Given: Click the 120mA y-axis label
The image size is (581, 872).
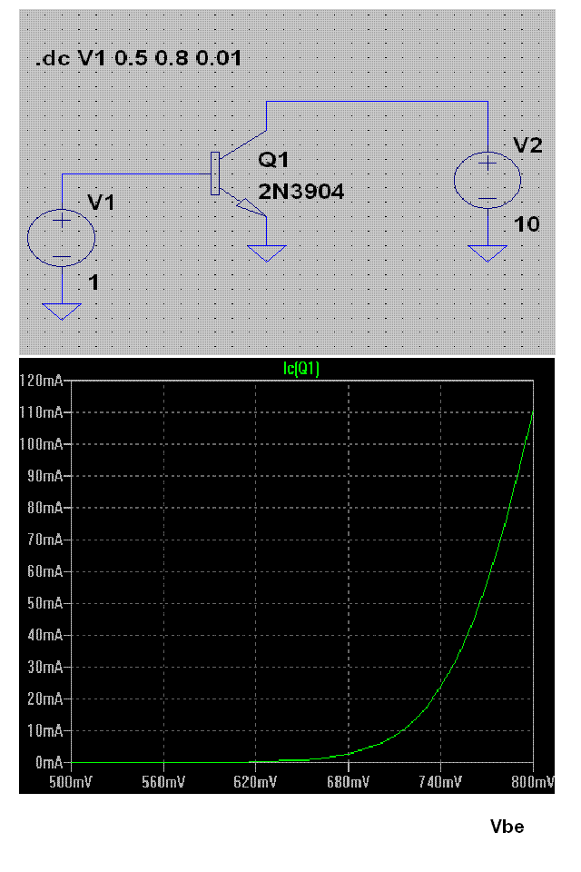Looking at the screenshot, I should [x=42, y=381].
